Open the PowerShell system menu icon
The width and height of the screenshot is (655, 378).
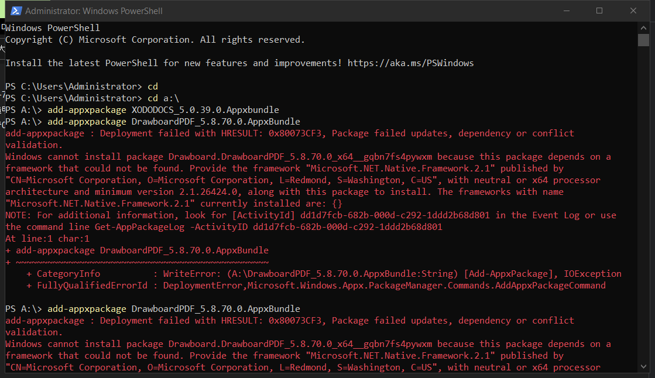tap(16, 11)
